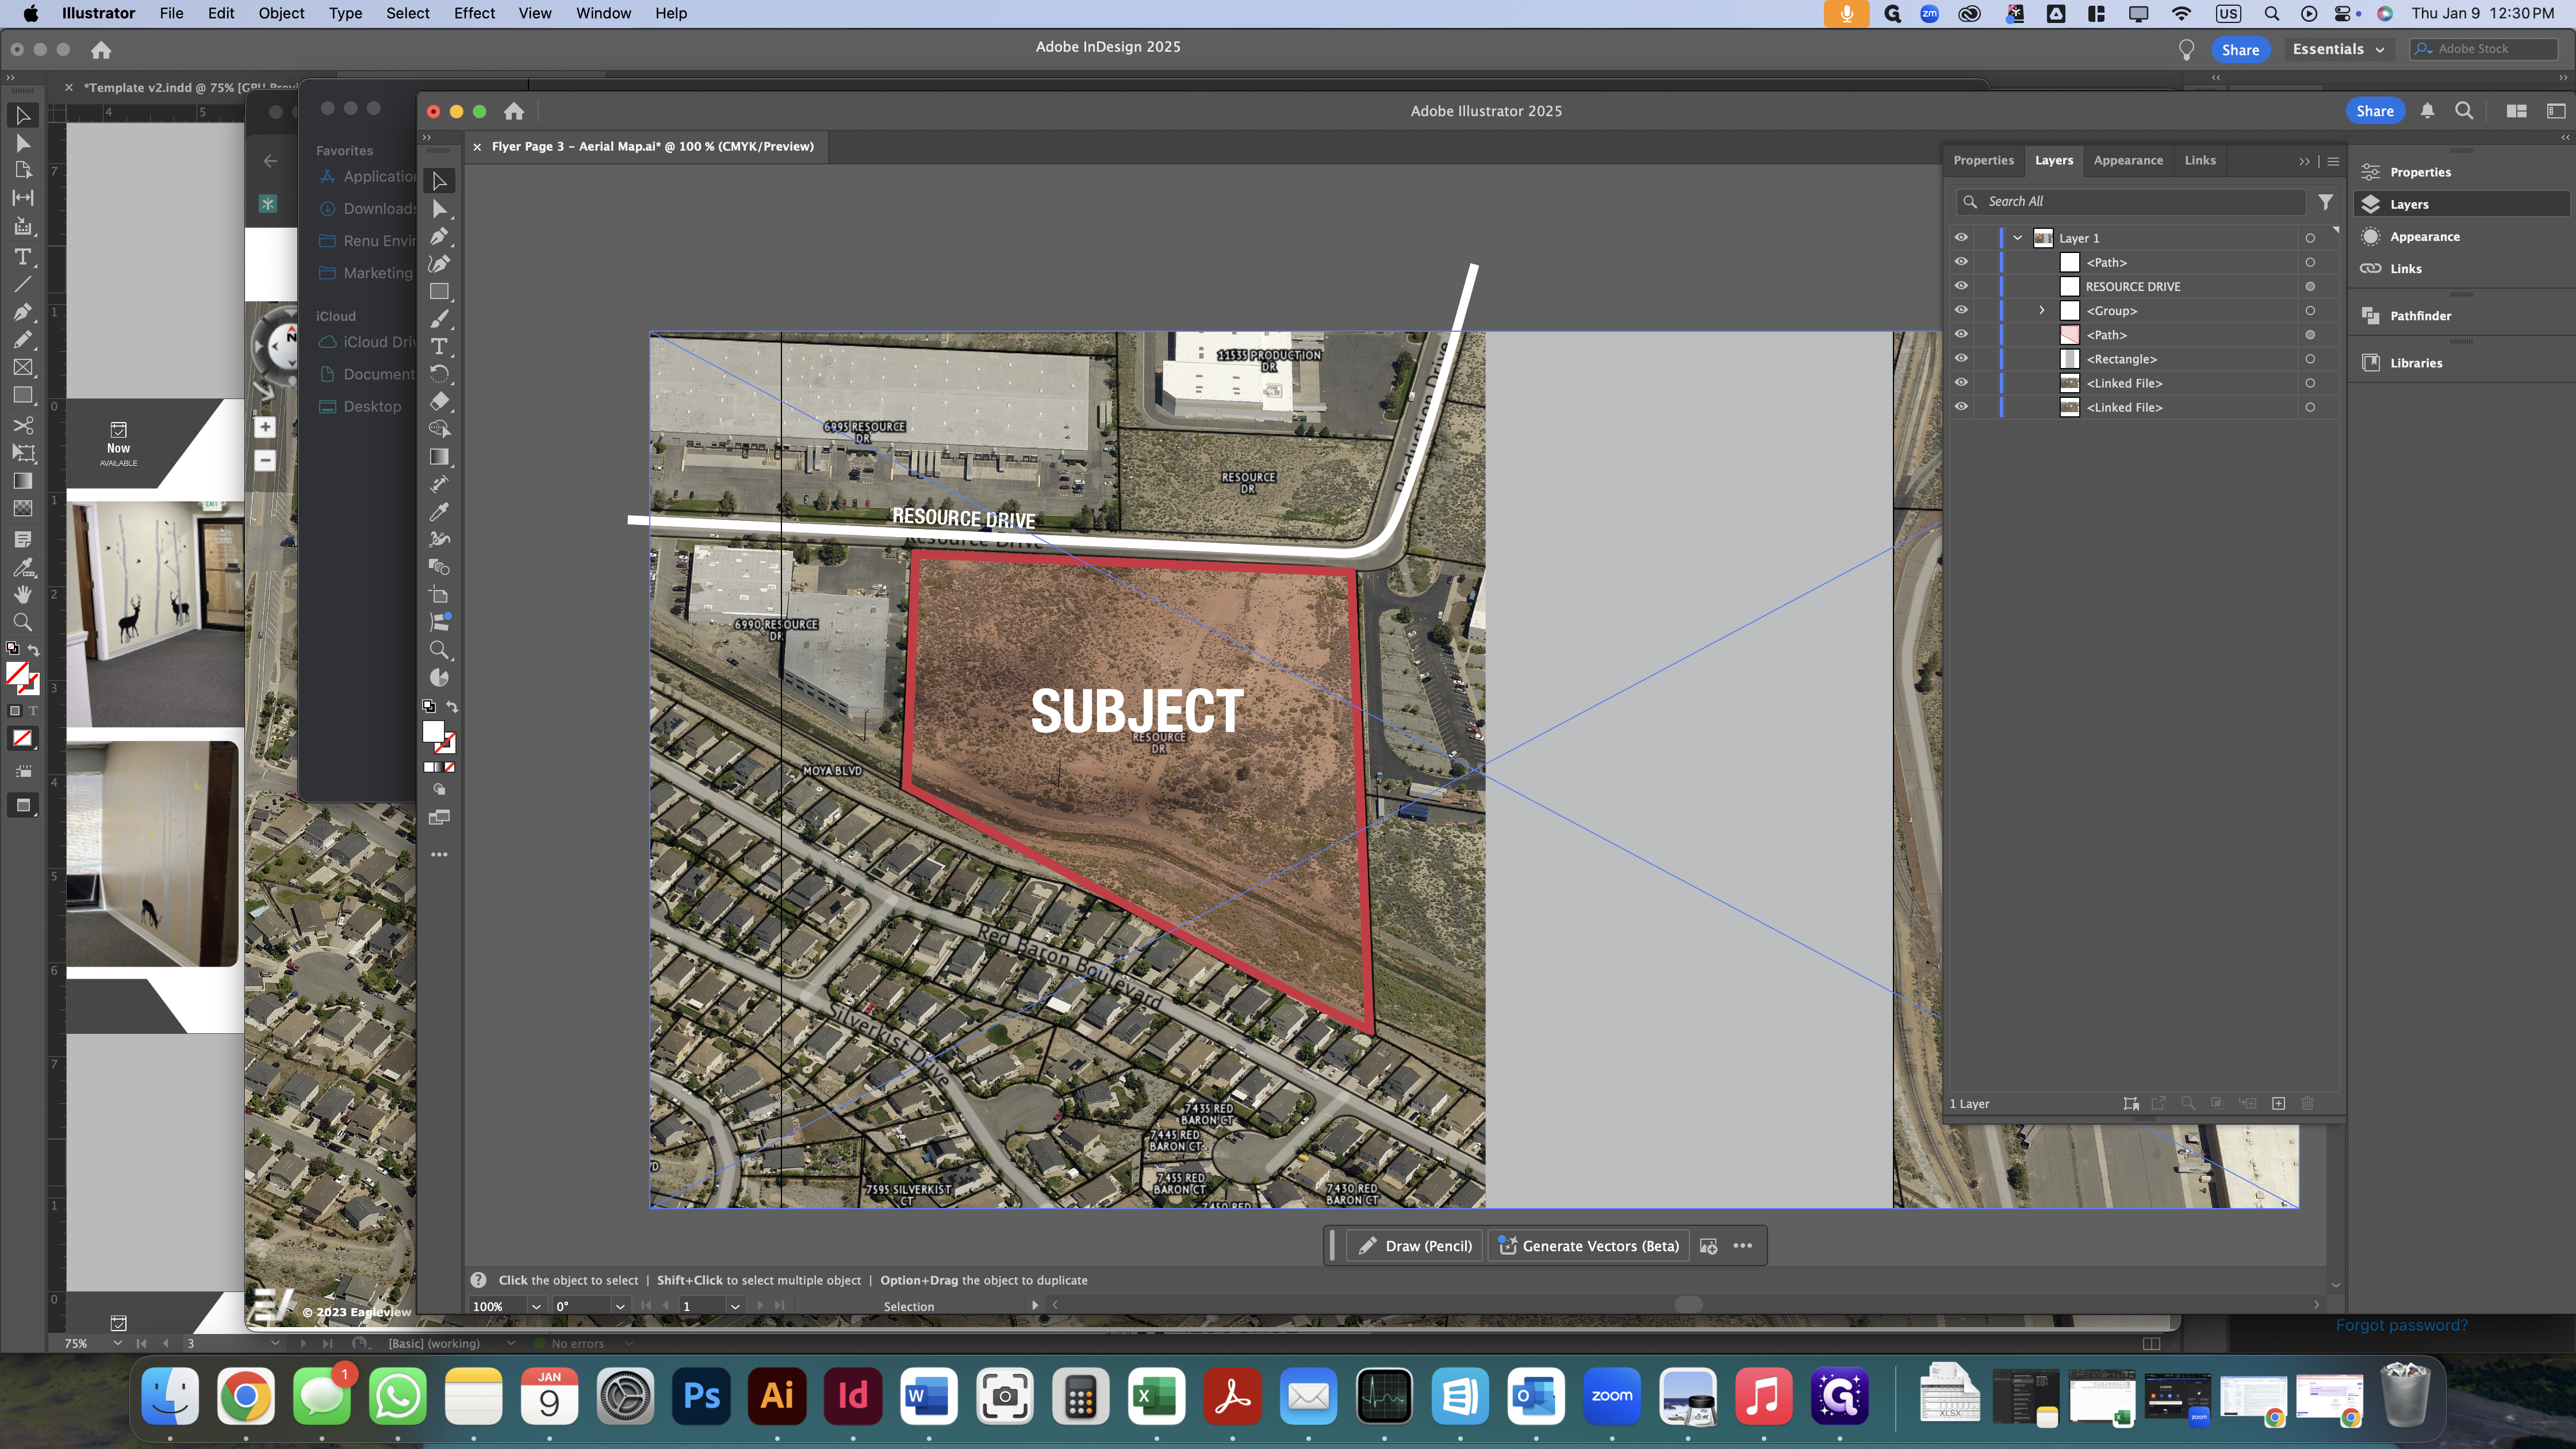Image resolution: width=2576 pixels, height=1449 pixels.
Task: Select the Zoom tool in Illustrator toolbar
Action: click(x=439, y=650)
